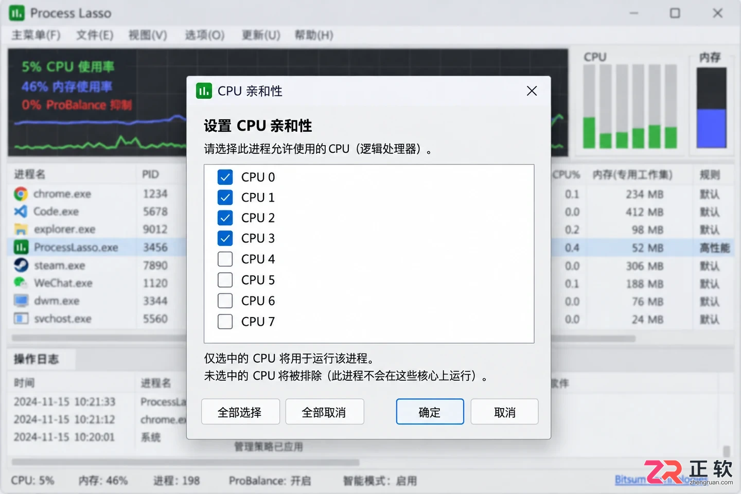Click the svchost.exe icon
This screenshot has height=494, width=741.
coord(21,319)
